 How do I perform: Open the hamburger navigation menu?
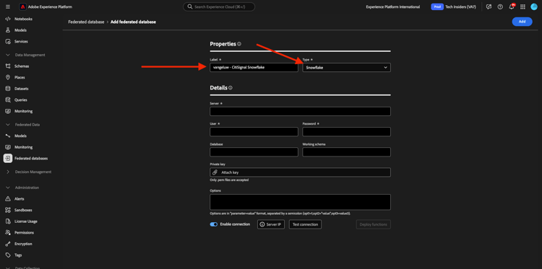point(8,6)
